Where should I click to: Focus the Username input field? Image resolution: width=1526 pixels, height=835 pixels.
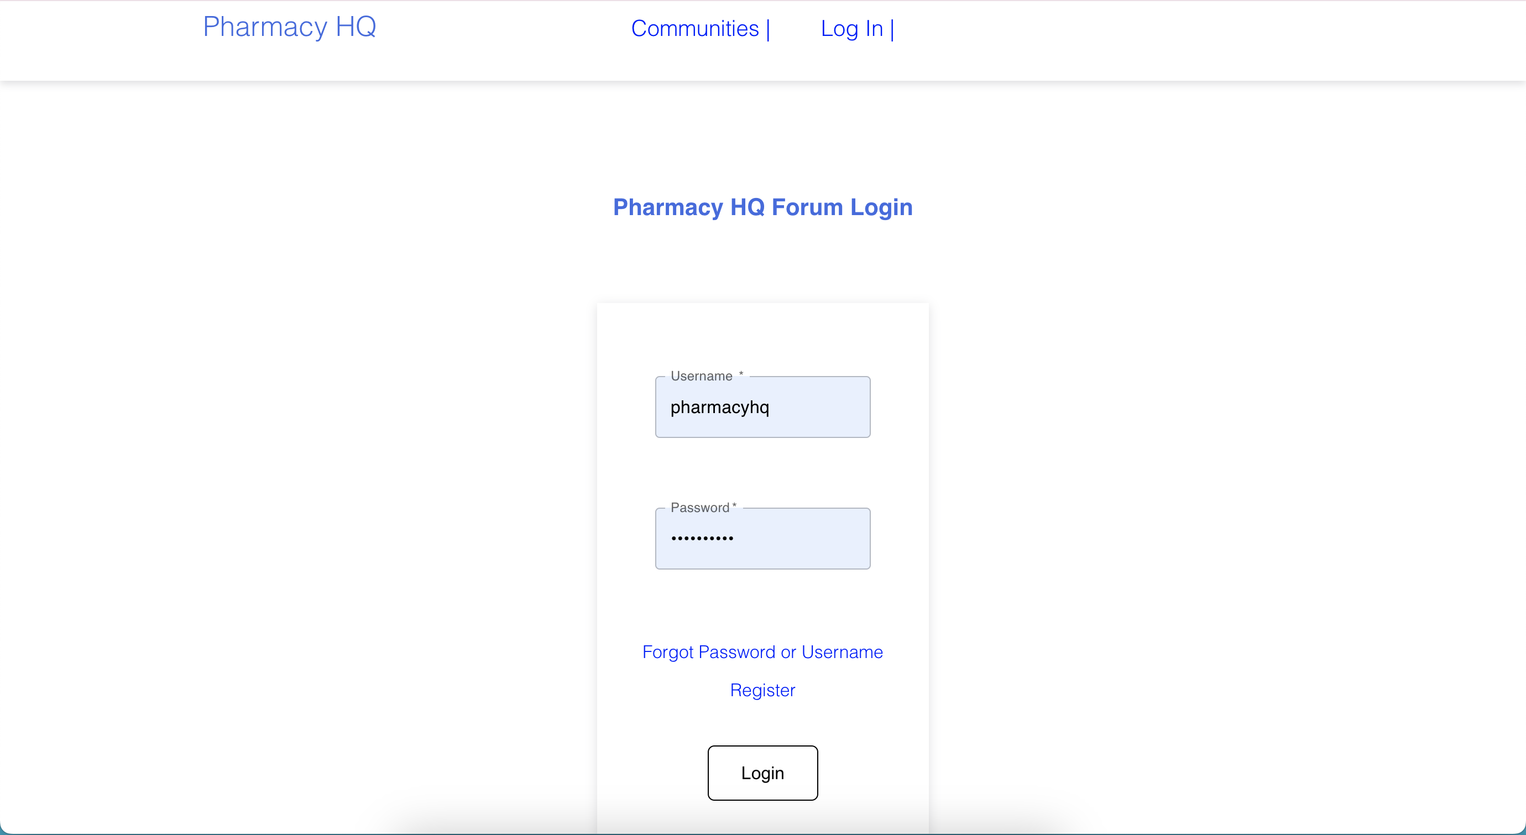[x=762, y=407]
